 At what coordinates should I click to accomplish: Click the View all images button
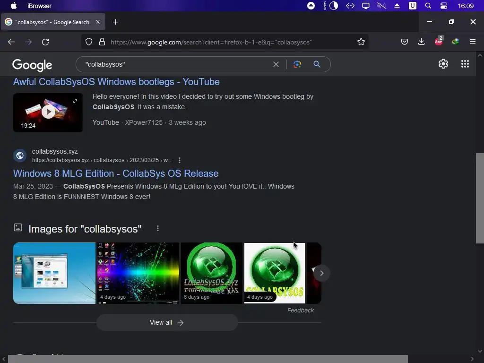[167, 322]
